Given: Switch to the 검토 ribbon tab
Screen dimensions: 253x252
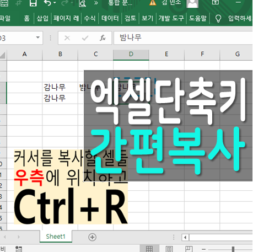Looking at the screenshot, I should [130, 18].
